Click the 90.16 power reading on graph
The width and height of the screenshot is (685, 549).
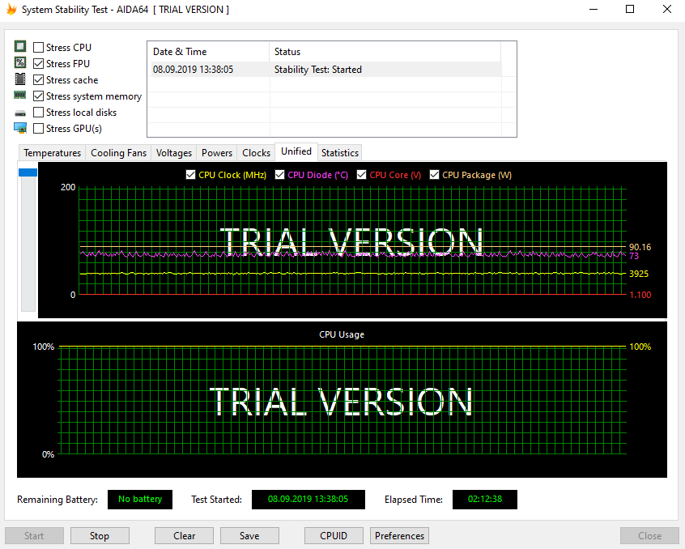click(x=640, y=247)
